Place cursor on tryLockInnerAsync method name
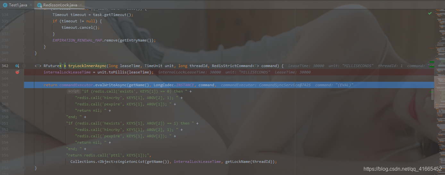 click(87, 66)
